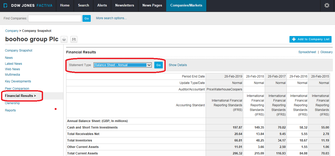Image resolution: width=335 pixels, height=156 pixels.
Task: Switch to the News Pages tab
Action: click(x=152, y=5)
